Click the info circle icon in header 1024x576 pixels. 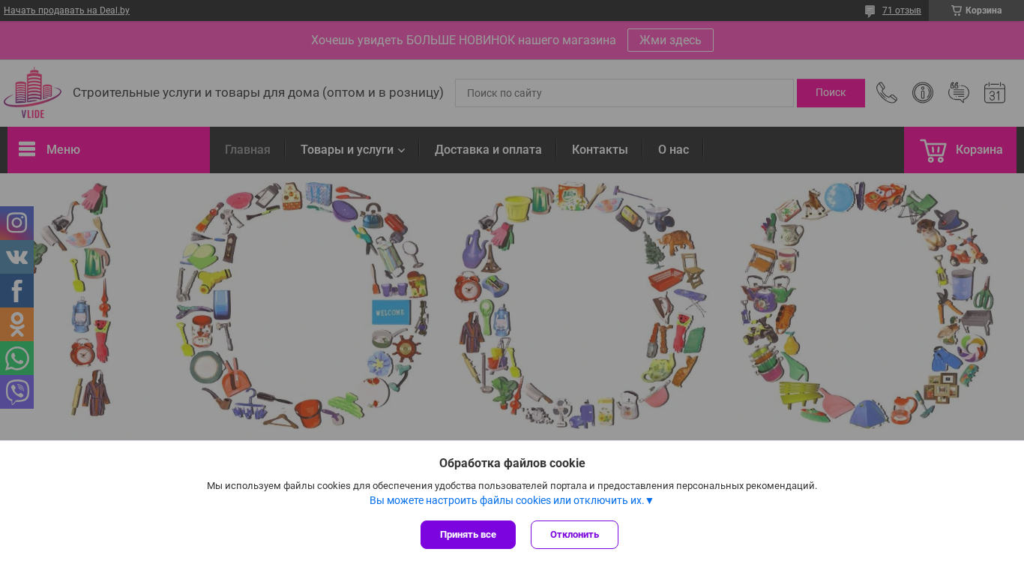923,93
